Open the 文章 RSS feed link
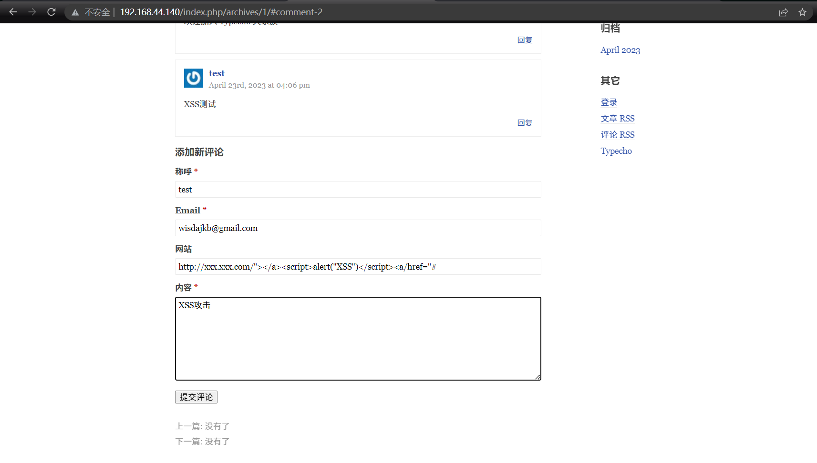 point(618,119)
